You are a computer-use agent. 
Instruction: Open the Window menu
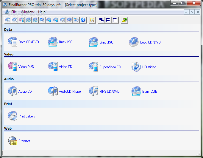coord(27,12)
